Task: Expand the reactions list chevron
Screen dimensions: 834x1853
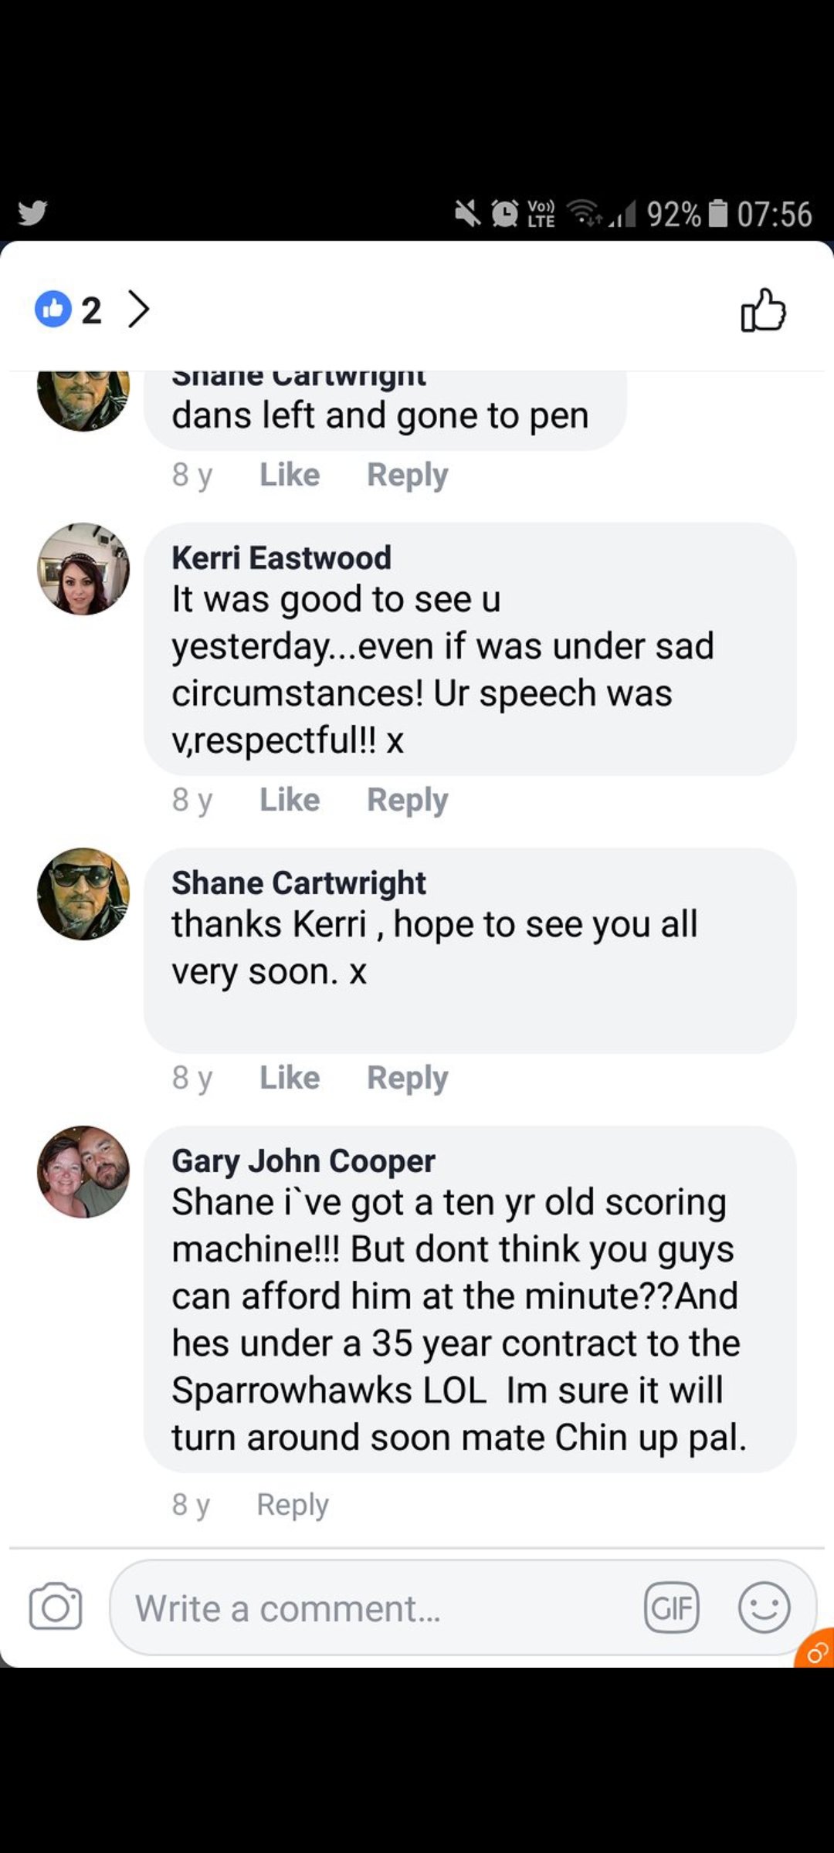Action: pos(138,310)
